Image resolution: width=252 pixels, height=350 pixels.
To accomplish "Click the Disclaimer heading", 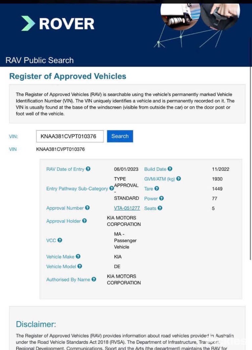I will tap(36, 324).
